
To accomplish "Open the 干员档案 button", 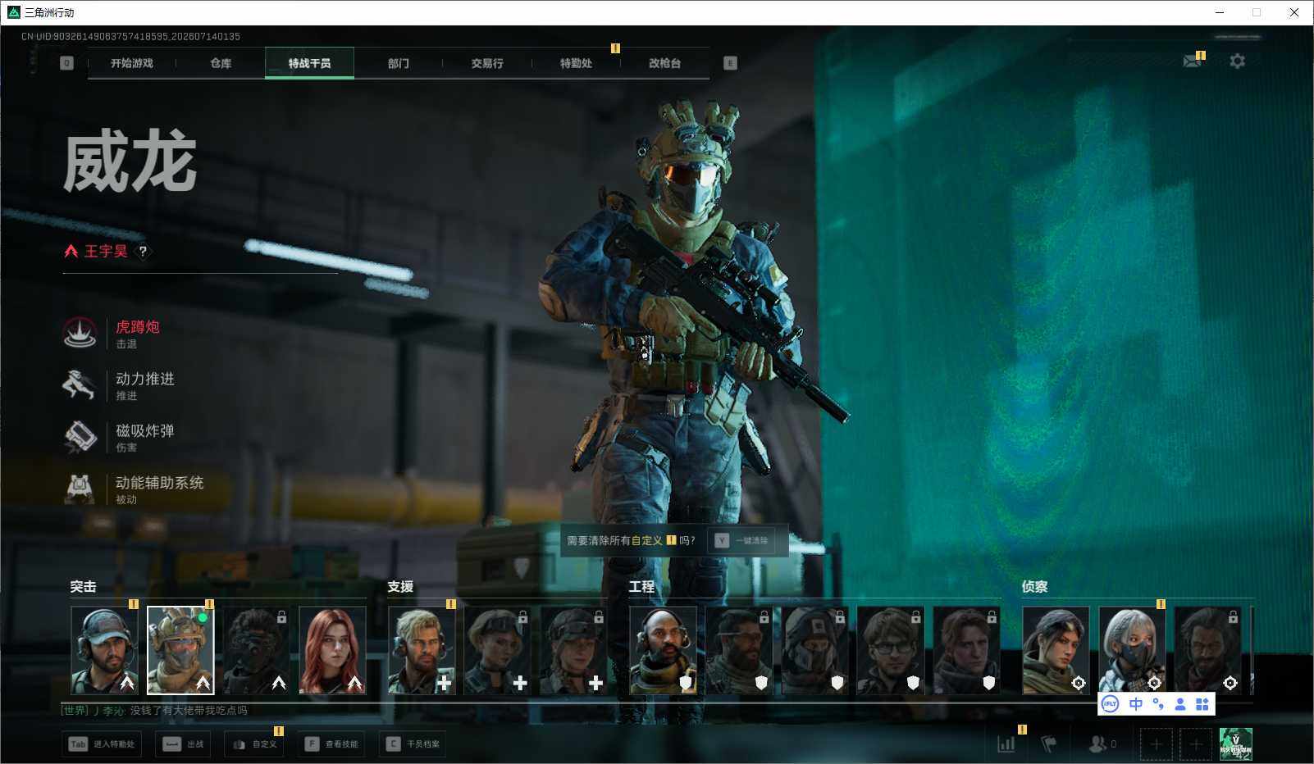I will tap(413, 744).
